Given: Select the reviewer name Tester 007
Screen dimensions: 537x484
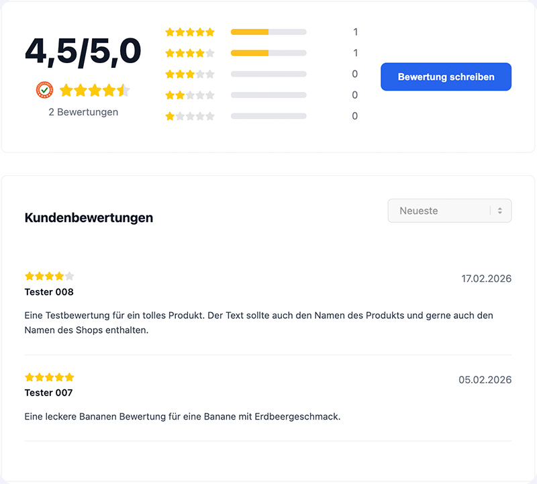Looking at the screenshot, I should (x=49, y=393).
